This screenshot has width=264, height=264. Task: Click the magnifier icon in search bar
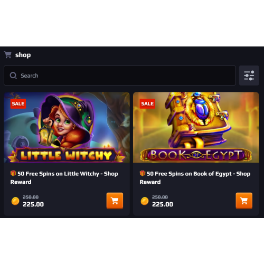coord(13,76)
